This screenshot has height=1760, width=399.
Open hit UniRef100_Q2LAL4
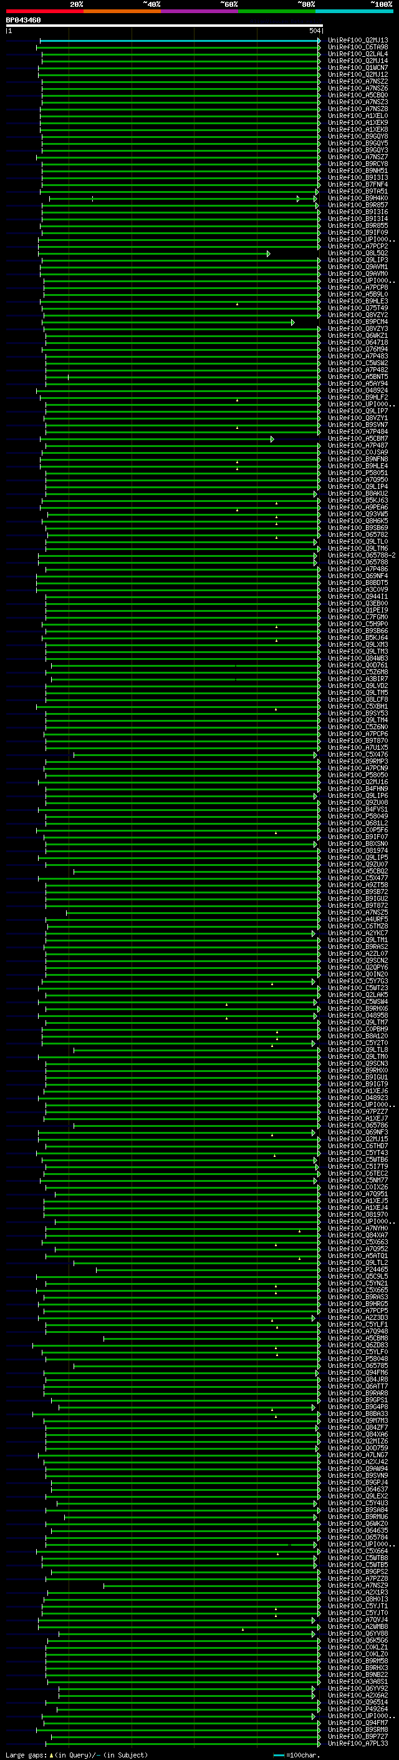coord(358,55)
